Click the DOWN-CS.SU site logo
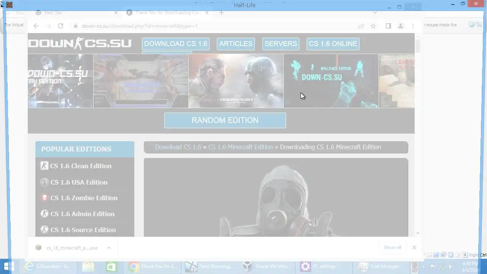Viewport: 487px width, 274px height. [x=80, y=43]
